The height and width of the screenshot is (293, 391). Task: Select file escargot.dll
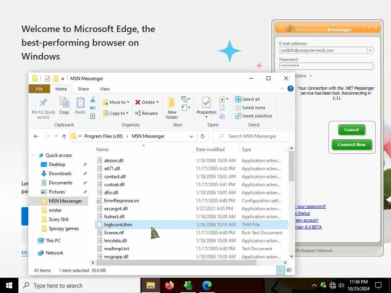(x=116, y=209)
